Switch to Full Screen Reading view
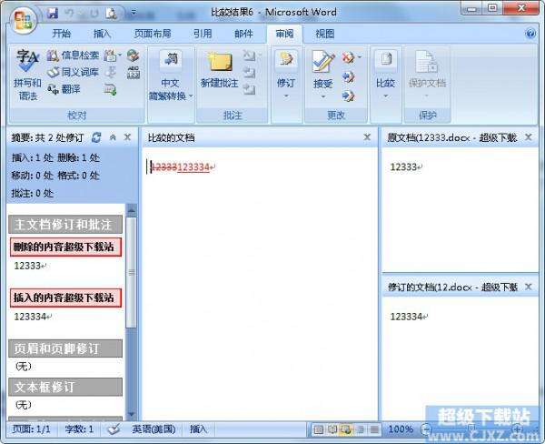This screenshot has height=444, width=545. 332,429
